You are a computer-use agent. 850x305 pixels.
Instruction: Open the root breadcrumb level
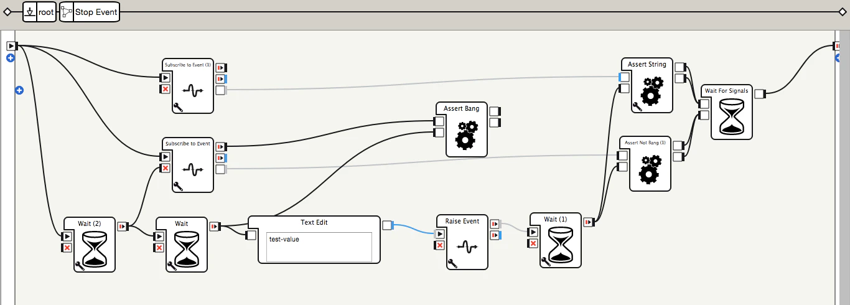[x=40, y=12]
